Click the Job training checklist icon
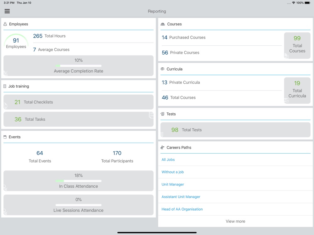 tap(5, 86)
